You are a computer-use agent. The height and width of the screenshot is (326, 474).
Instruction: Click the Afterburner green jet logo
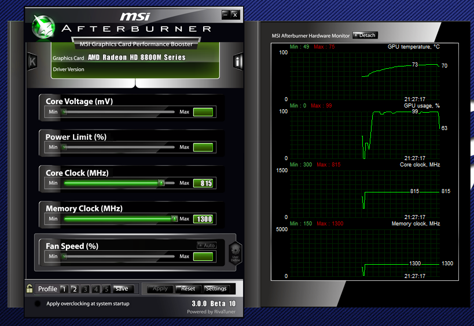pyautogui.click(x=44, y=27)
